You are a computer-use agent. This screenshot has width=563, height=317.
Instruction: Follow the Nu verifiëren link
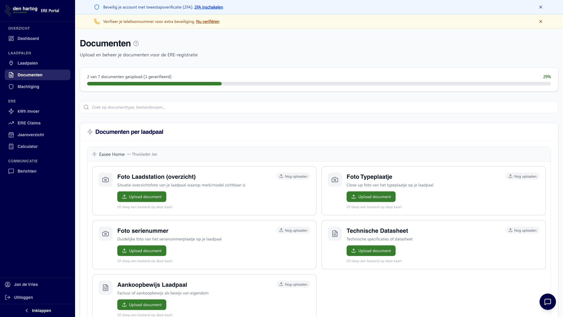tap(208, 21)
